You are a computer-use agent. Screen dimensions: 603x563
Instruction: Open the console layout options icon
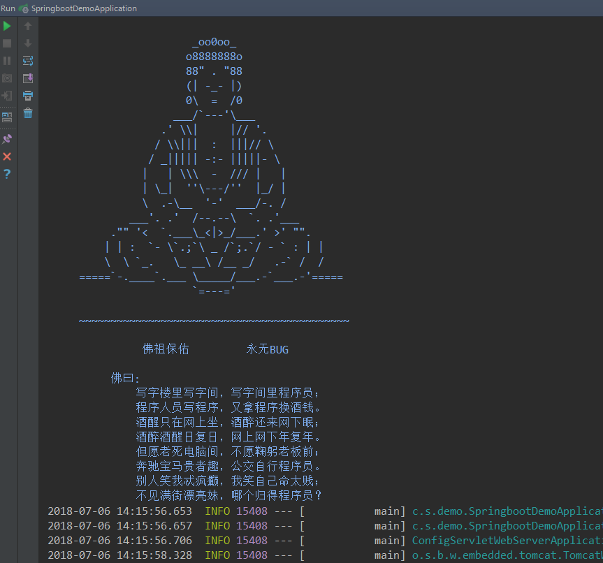tap(6, 116)
